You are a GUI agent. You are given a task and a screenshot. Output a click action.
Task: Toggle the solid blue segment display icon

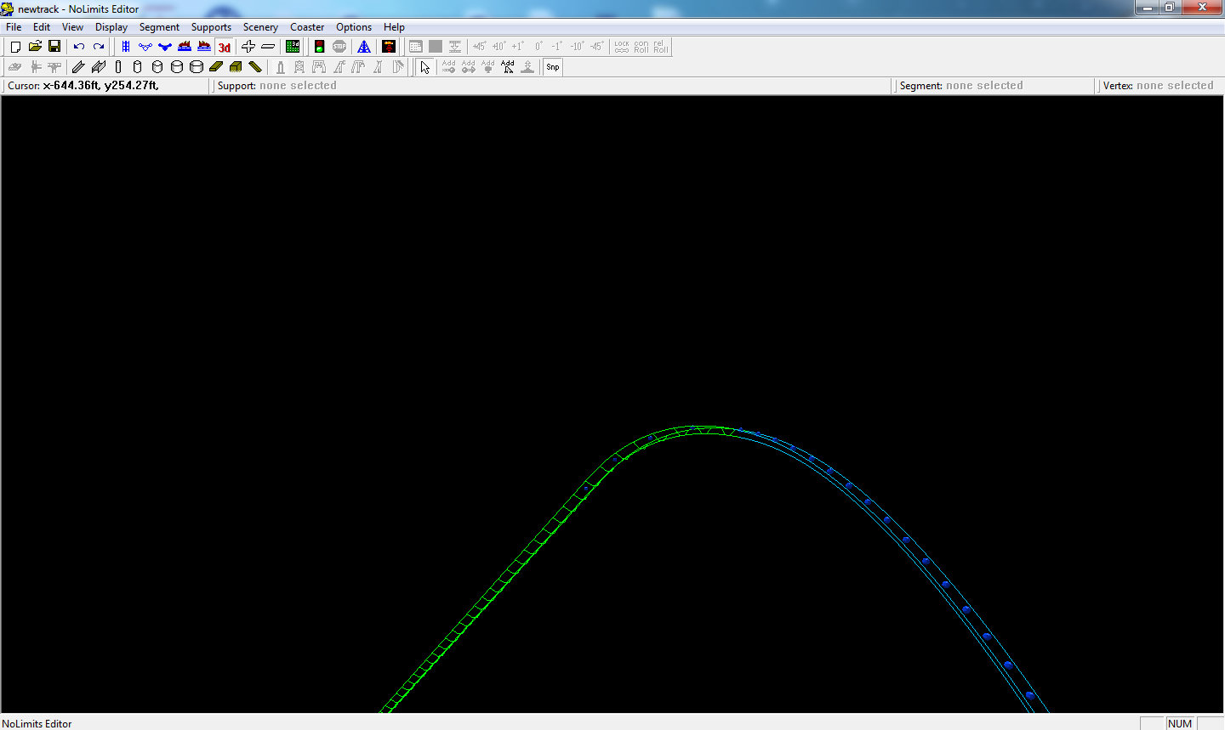[165, 47]
